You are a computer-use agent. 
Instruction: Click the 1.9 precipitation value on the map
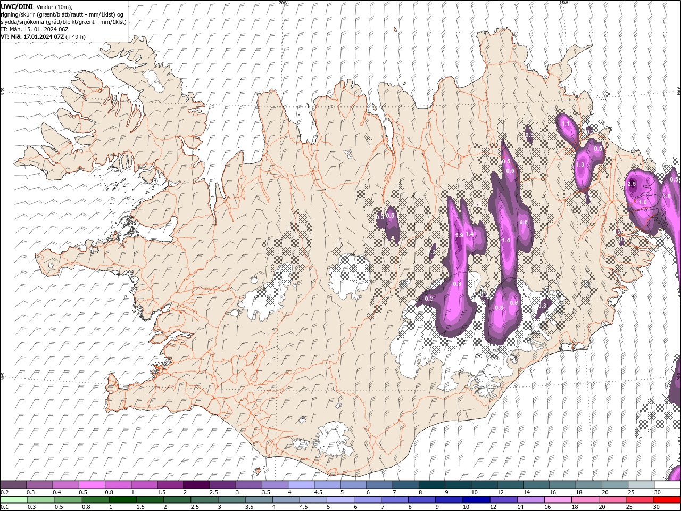pos(459,235)
